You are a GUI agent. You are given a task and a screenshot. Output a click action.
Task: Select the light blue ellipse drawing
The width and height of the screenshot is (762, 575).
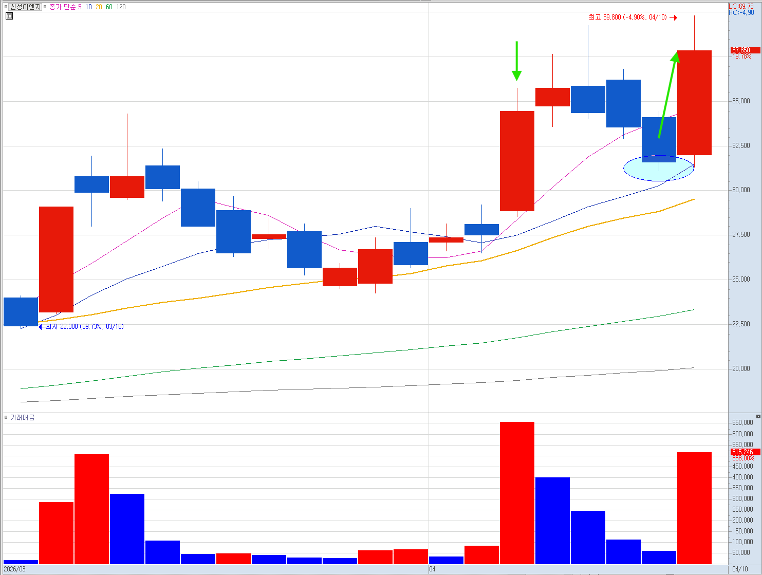click(x=659, y=168)
